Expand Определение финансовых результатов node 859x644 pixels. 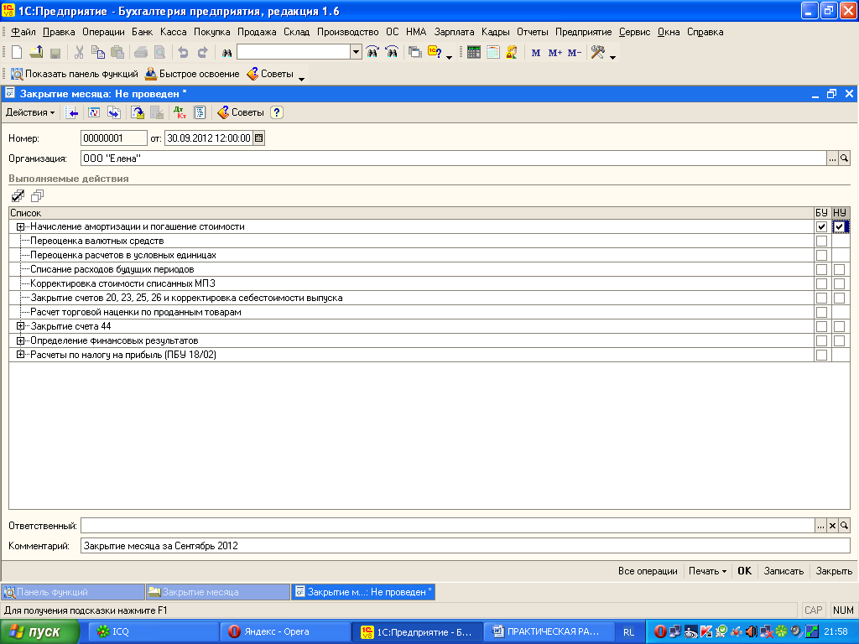(20, 340)
